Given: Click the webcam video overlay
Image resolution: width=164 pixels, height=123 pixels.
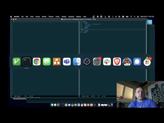Looking at the screenshot, I should (140, 94).
